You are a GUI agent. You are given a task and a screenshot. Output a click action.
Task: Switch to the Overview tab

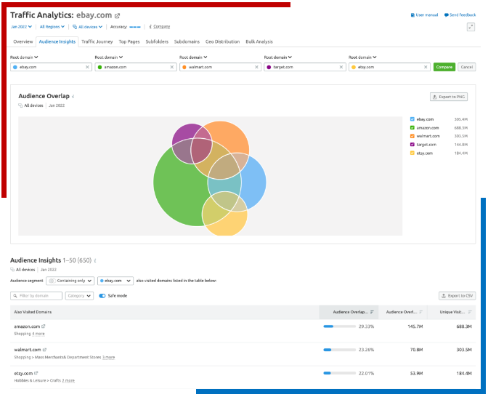point(23,41)
